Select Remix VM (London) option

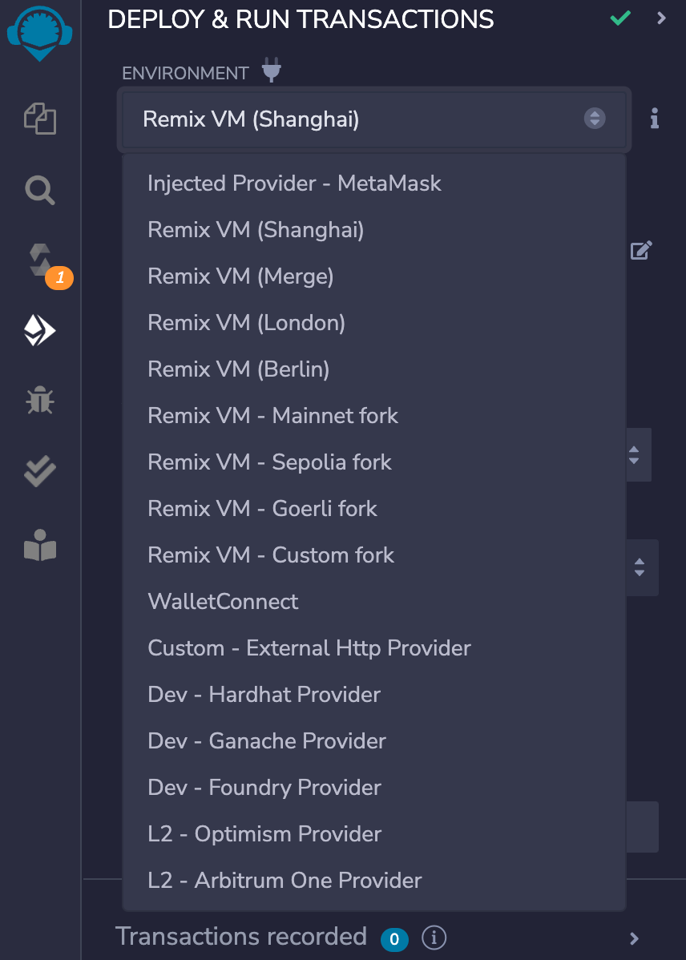click(x=374, y=323)
